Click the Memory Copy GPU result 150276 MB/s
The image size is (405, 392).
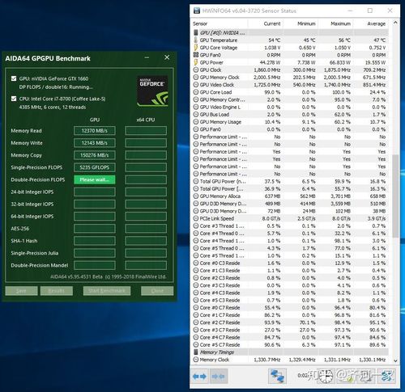pos(95,155)
